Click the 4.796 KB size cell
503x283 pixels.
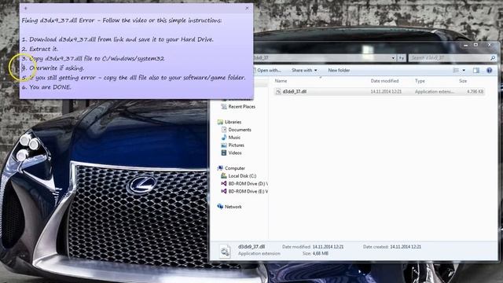(x=475, y=91)
